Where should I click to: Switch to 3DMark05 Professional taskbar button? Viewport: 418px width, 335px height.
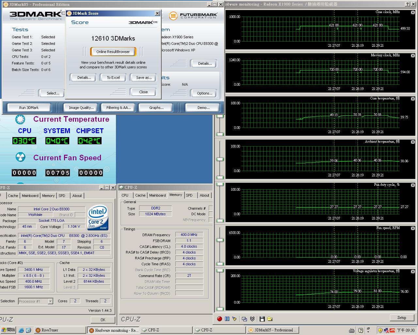[273, 330]
